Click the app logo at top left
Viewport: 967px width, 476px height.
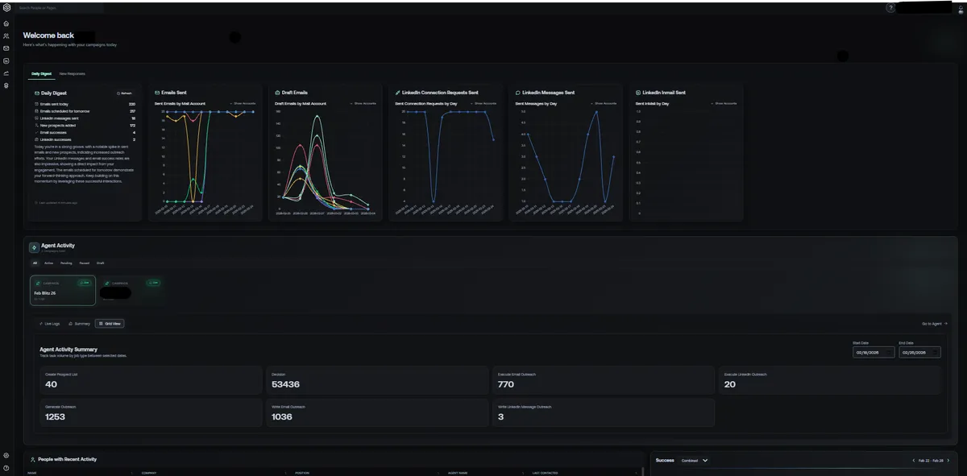point(6,8)
